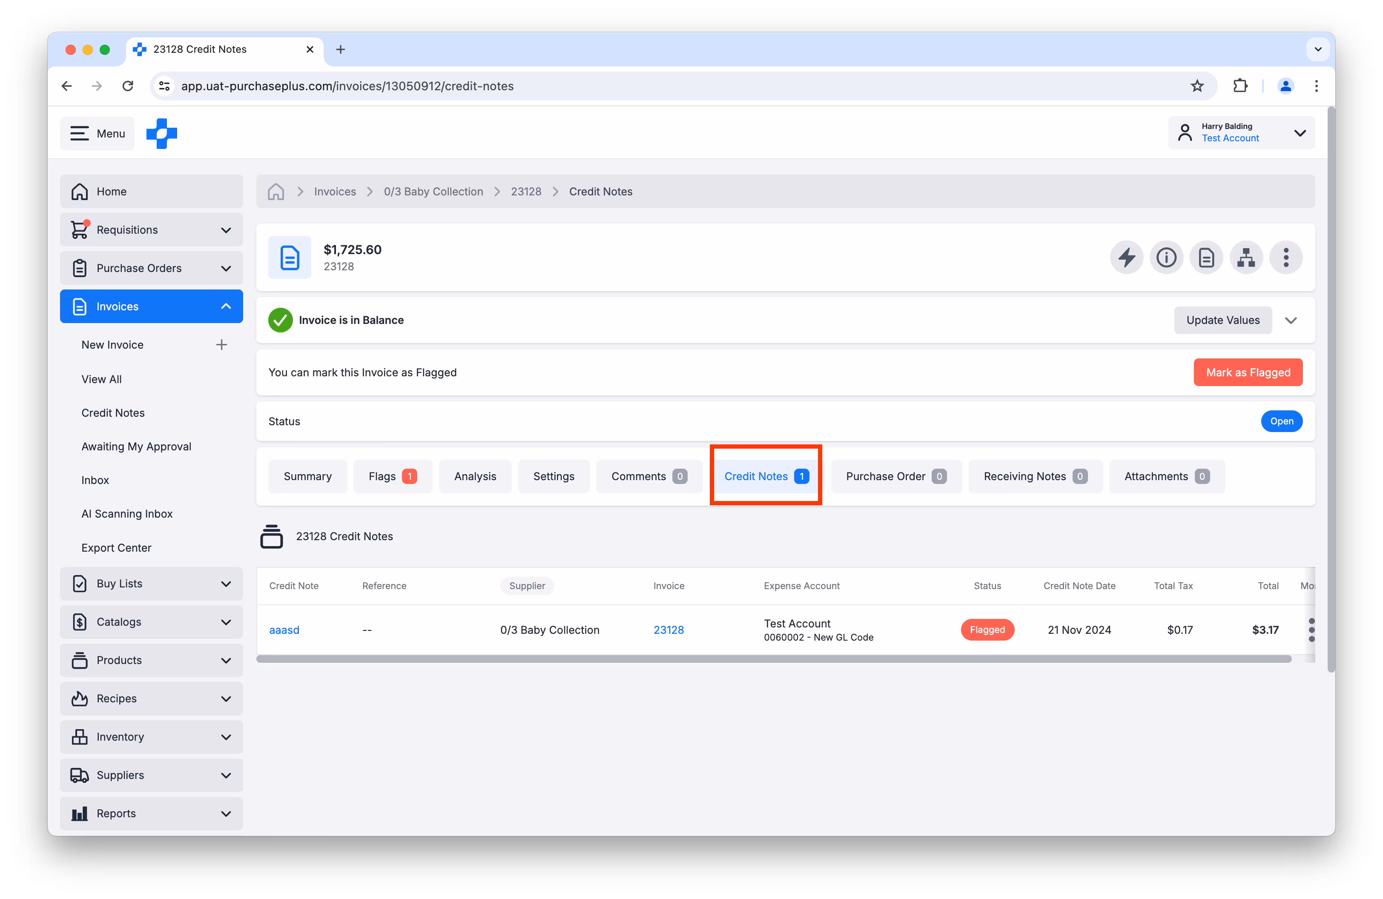Image resolution: width=1383 pixels, height=899 pixels.
Task: Bookmark page with the star icon
Action: coord(1197,86)
